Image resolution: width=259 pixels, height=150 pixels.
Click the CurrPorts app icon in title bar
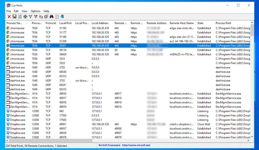(x=8, y=6)
